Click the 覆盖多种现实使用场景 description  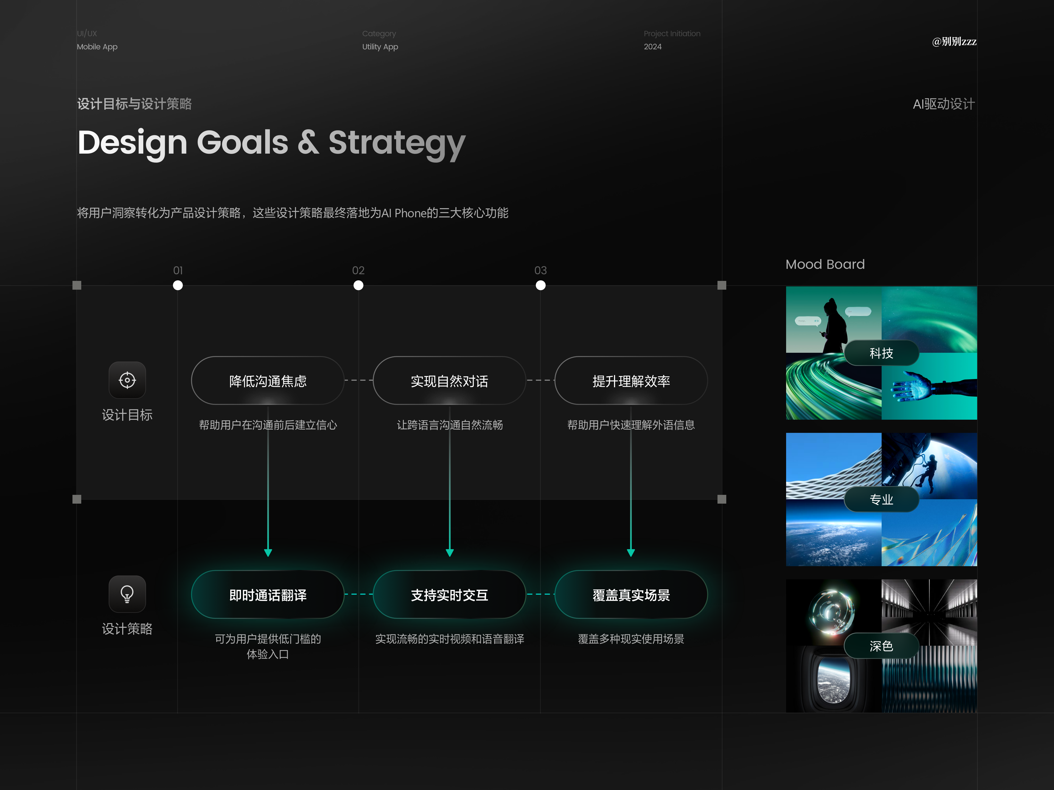[x=631, y=639]
